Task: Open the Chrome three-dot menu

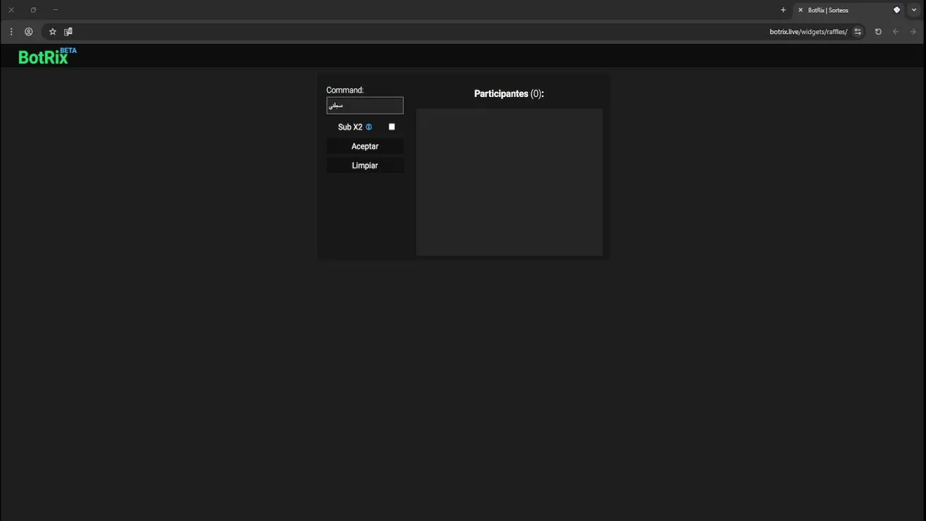Action: click(11, 32)
